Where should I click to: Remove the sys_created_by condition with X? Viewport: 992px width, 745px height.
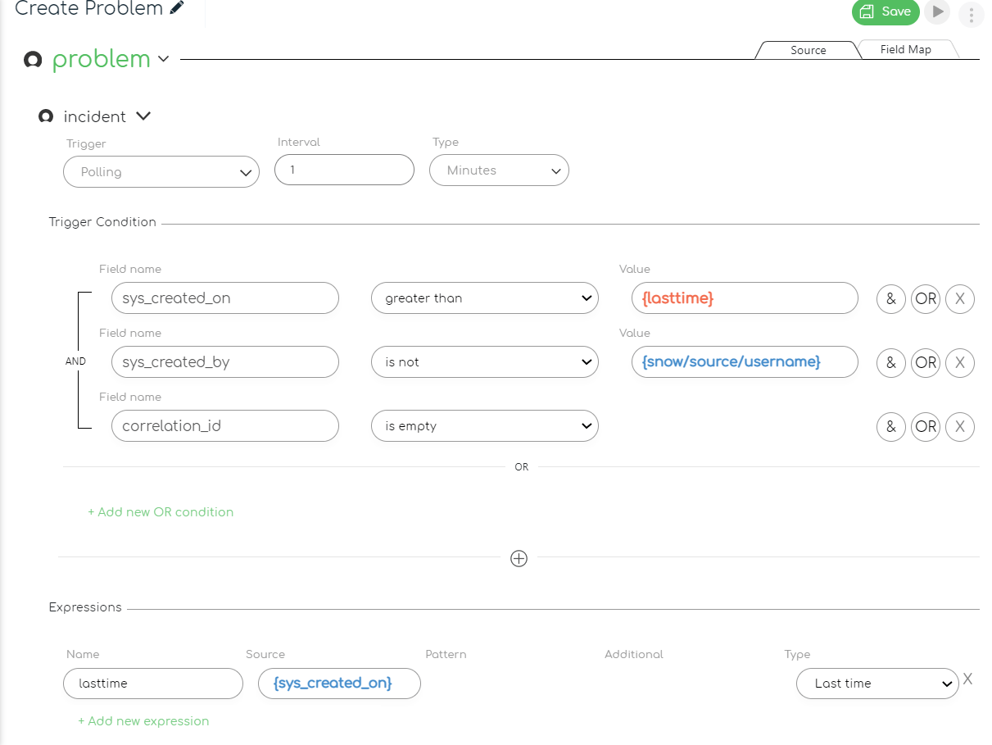click(960, 362)
